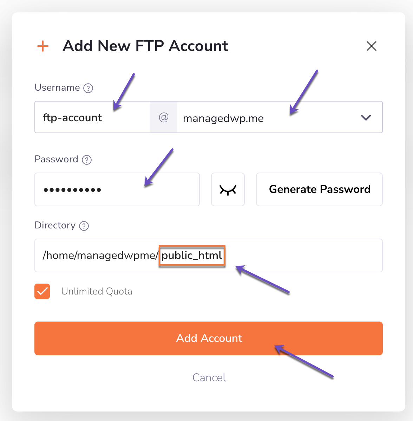
Task: Click the orange plus icon beside the title
Action: point(43,46)
